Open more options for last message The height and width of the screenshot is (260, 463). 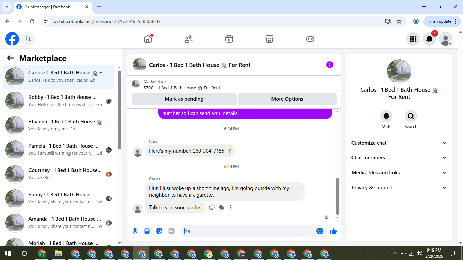click(231, 207)
